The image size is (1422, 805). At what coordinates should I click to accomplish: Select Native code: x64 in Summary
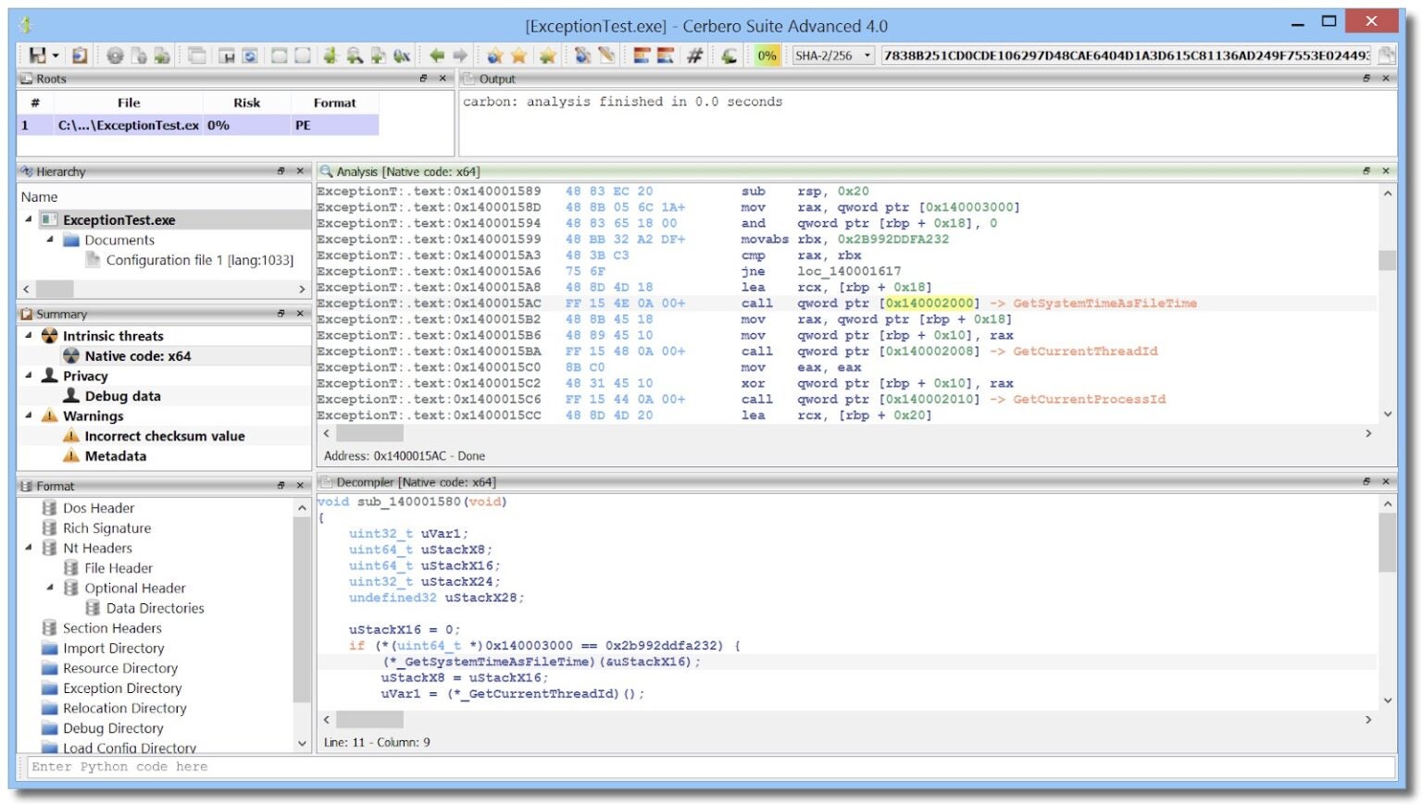click(137, 356)
